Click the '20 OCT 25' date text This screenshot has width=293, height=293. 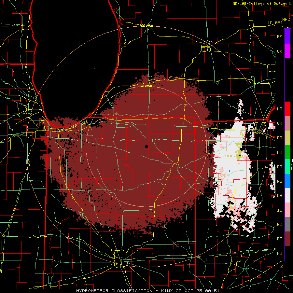click(189, 291)
